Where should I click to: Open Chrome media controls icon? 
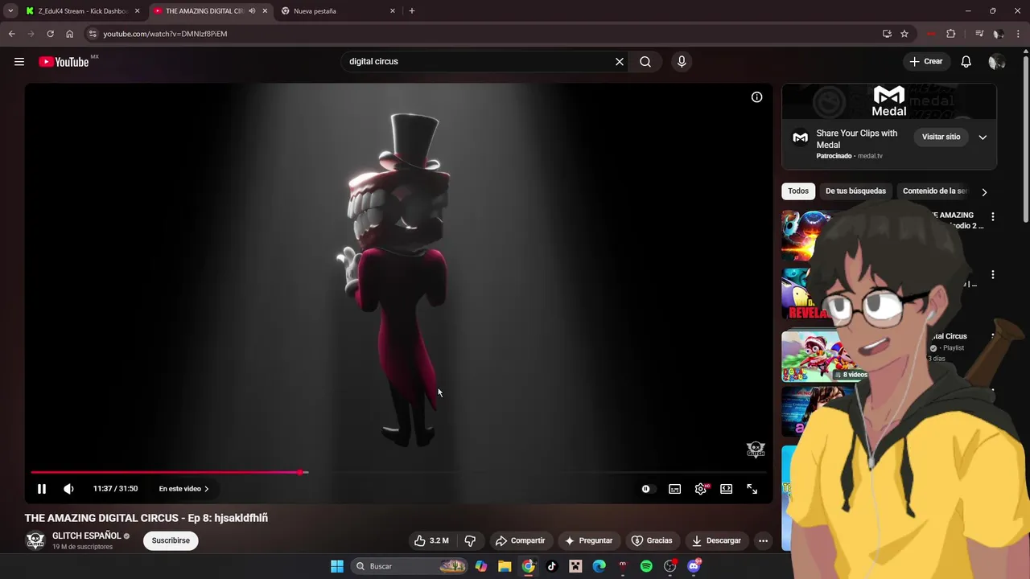click(x=978, y=34)
